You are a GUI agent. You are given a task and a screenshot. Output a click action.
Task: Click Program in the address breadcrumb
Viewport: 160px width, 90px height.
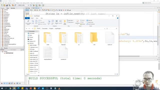pyautogui.click(x=51, y=28)
